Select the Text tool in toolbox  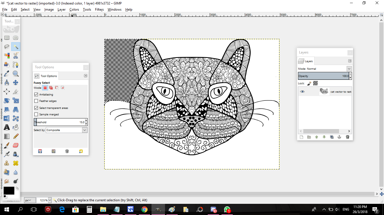coord(7,127)
